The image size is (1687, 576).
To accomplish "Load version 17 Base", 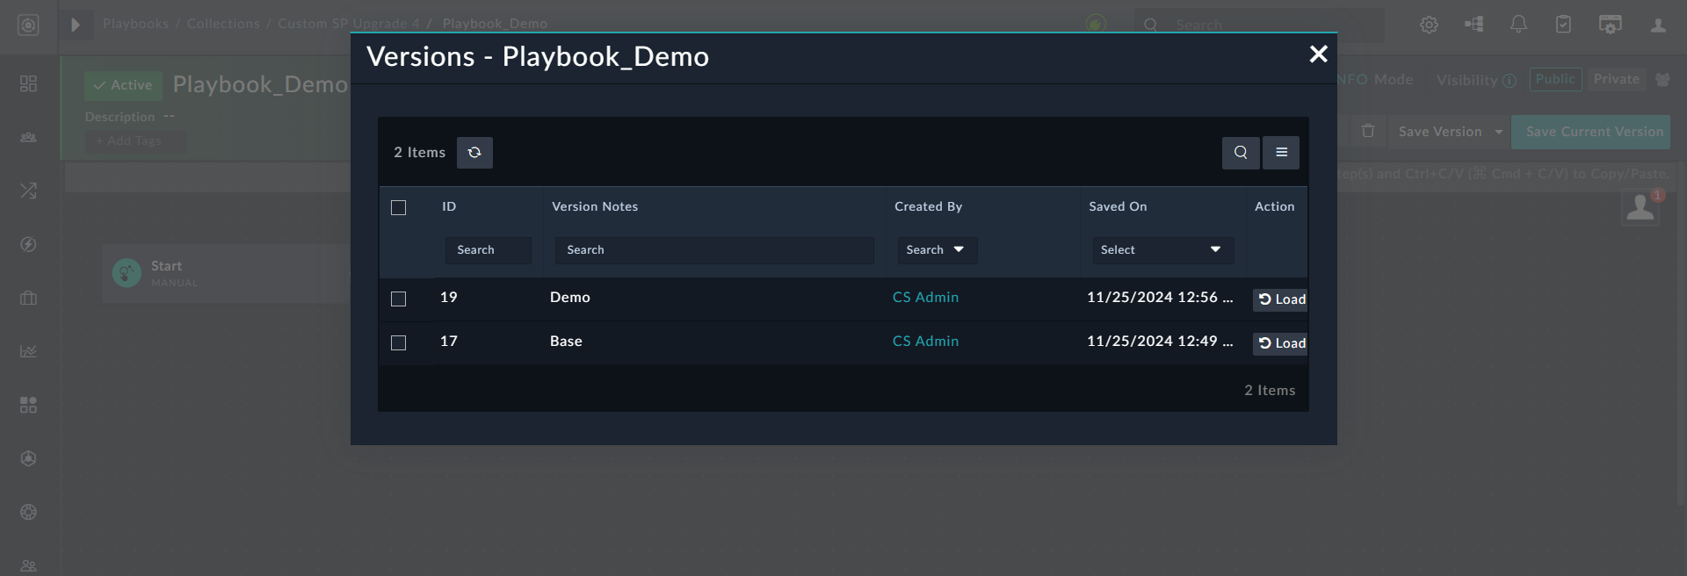I will click(1280, 343).
